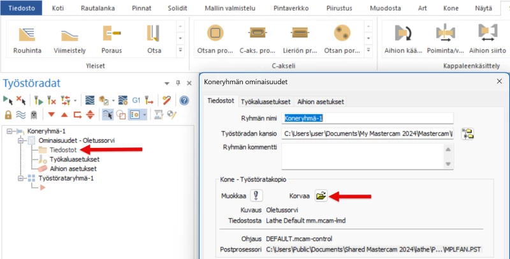Expand the Yleiset toolpath gallery
Screen dimensions: 510x259
[x=180, y=49]
